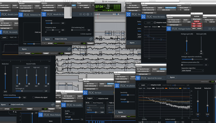This screenshot has height=123, width=216.
Task: Toggle Adaptive mode in De-hum
Action: click(97, 98)
